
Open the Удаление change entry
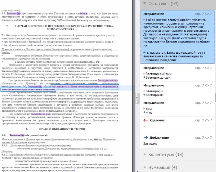tap(177, 125)
